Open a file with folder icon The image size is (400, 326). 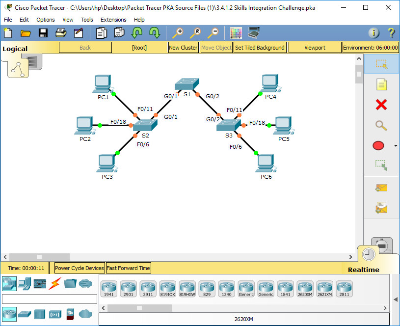[x=26, y=33]
